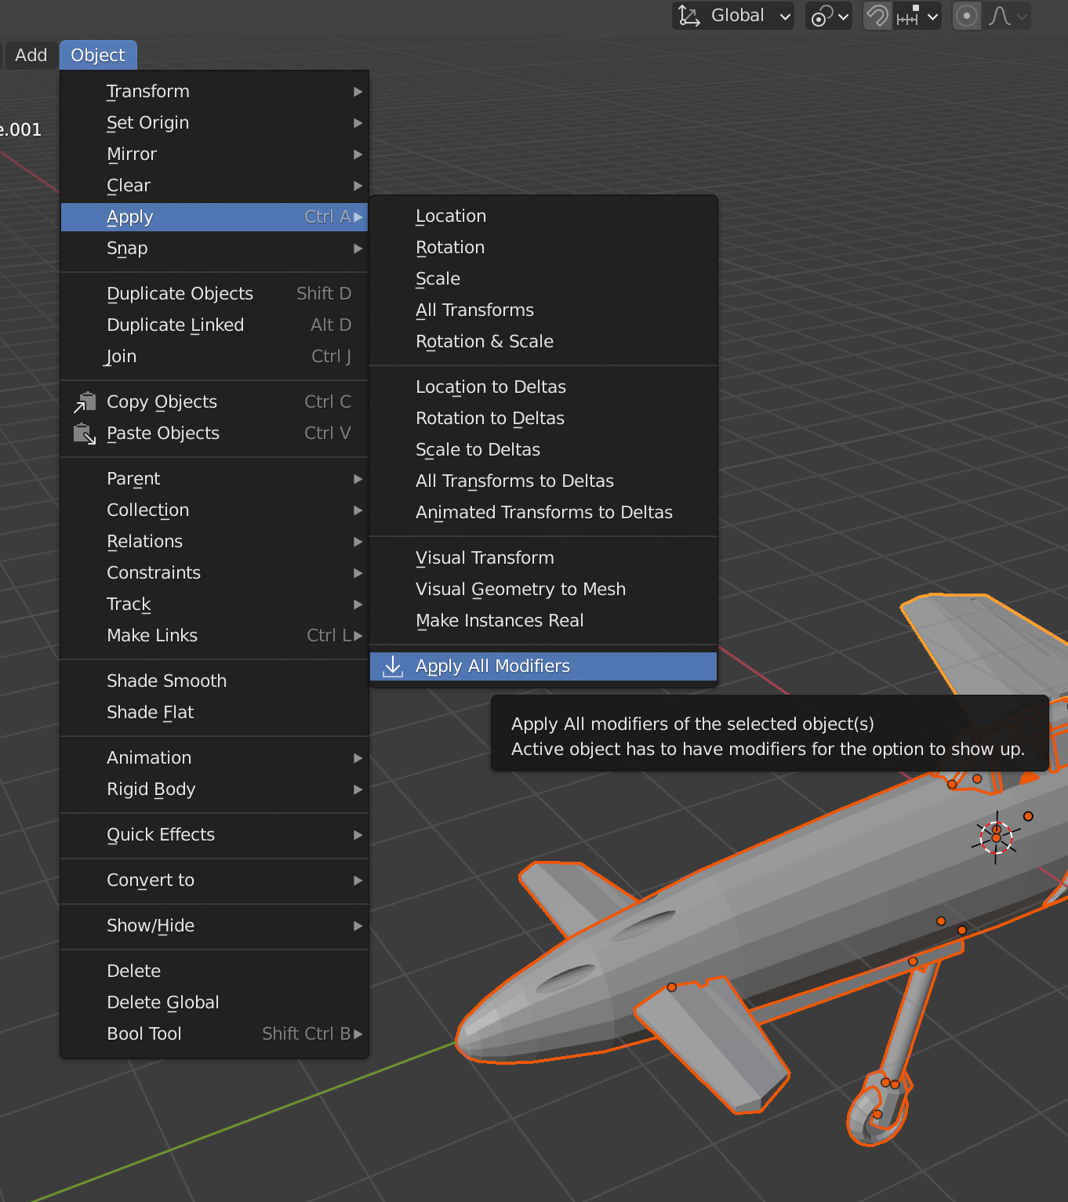The height and width of the screenshot is (1202, 1068).
Task: Open the Rigid Body submenu
Action: click(214, 790)
